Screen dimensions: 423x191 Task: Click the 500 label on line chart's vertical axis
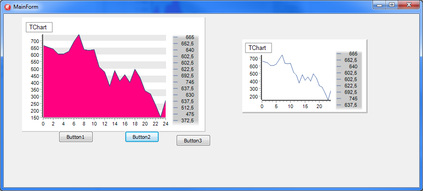[x=254, y=74]
